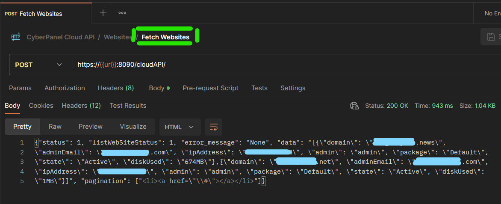Click the Websites breadcrumb link
501x204 pixels.
[118, 37]
